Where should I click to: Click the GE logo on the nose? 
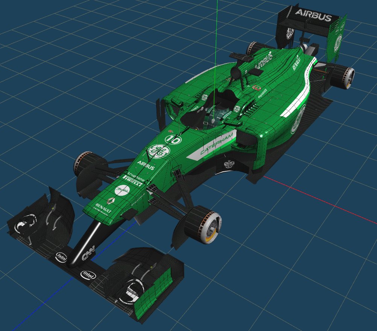coord(158,151)
